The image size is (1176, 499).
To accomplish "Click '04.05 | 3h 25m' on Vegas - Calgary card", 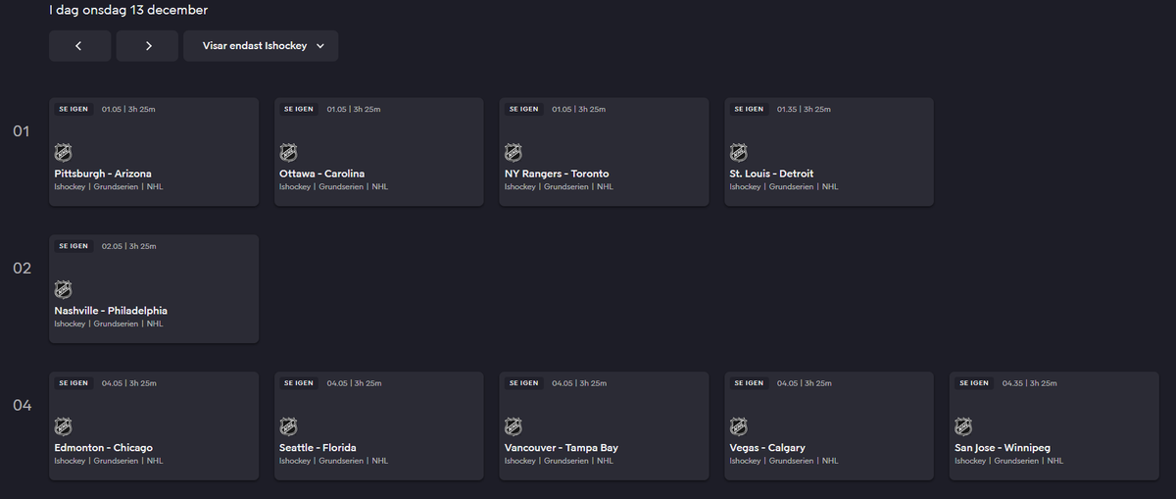I will click(x=805, y=383).
